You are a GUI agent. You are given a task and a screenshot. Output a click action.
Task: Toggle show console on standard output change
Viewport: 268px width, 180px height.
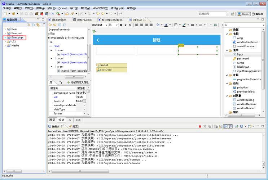pos(225,126)
